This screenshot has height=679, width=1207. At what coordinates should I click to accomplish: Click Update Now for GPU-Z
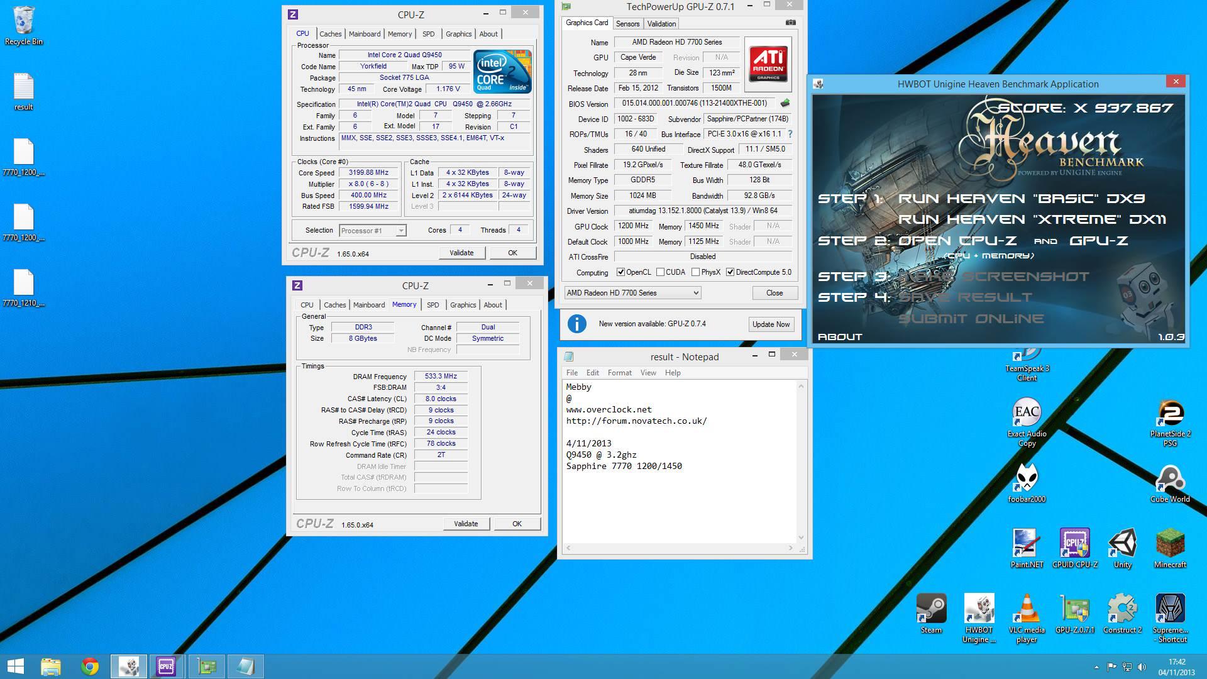[x=771, y=324]
